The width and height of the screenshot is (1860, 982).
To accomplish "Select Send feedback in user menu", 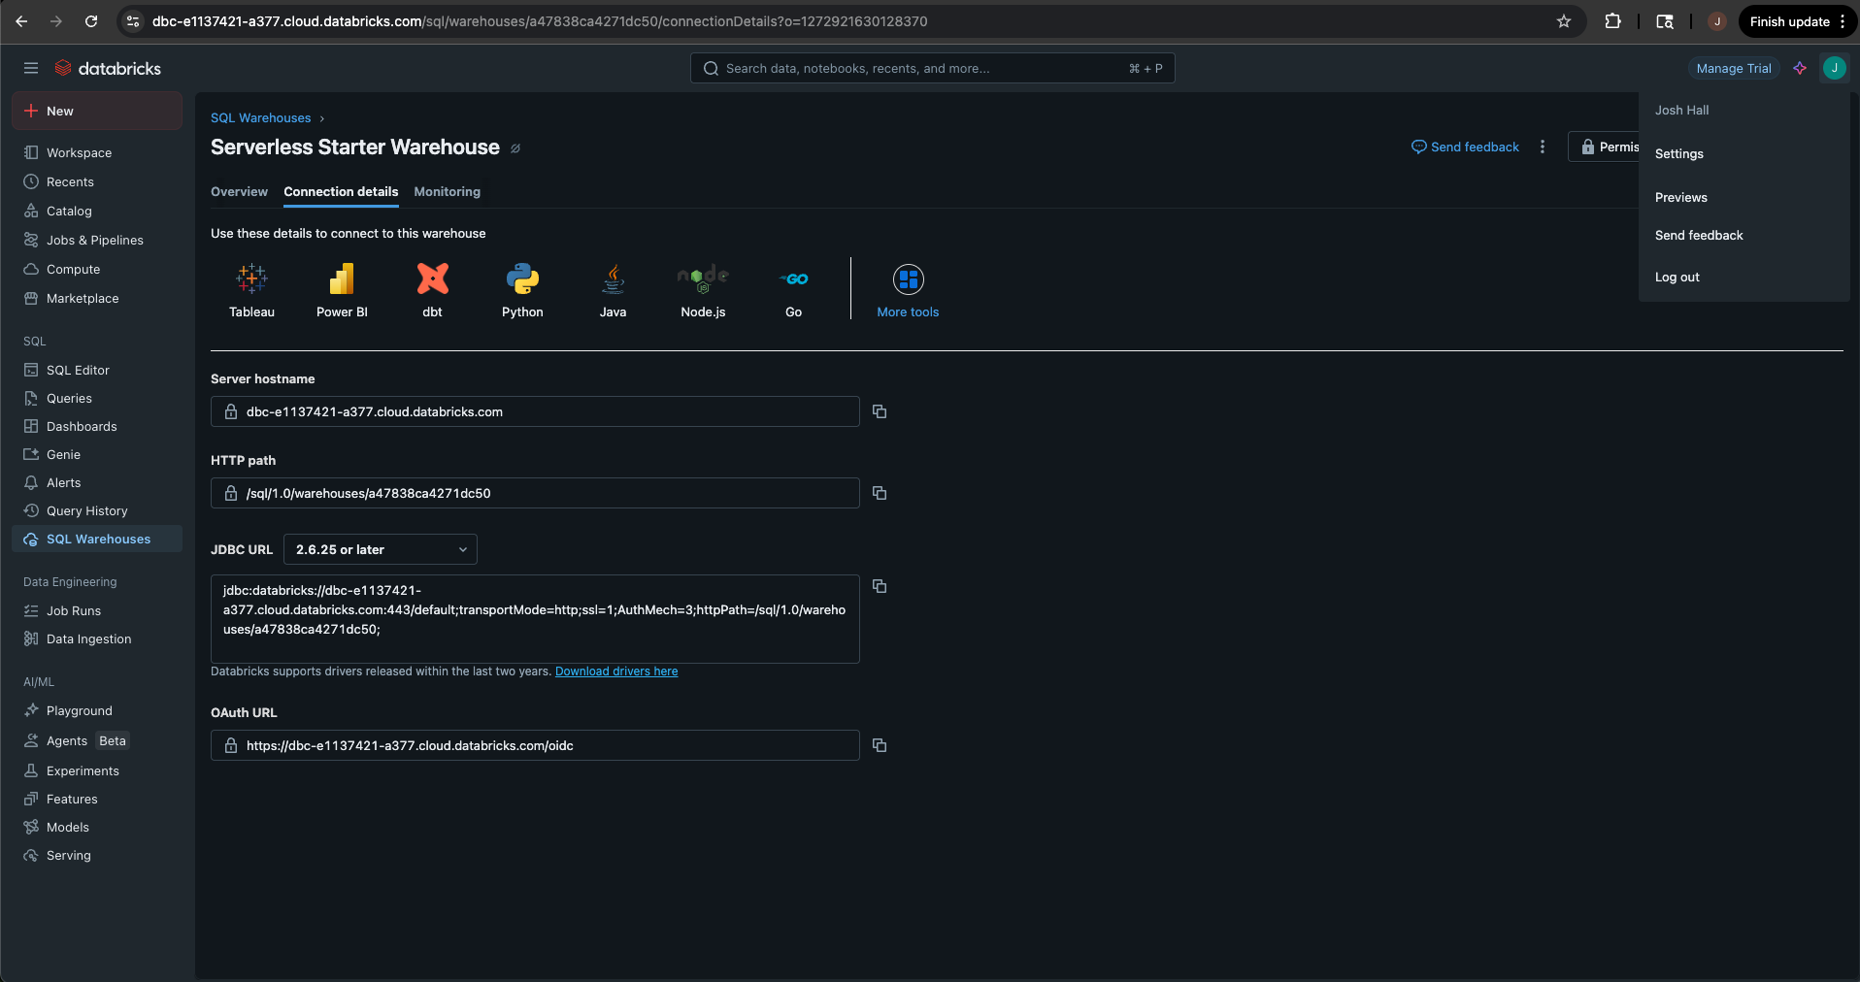I will pyautogui.click(x=1699, y=235).
